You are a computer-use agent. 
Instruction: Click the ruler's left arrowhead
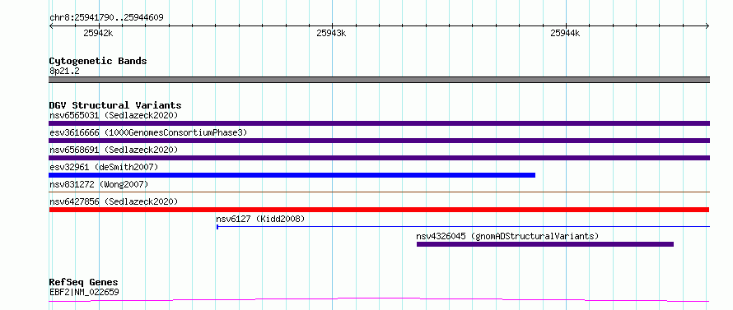pyautogui.click(x=51, y=25)
